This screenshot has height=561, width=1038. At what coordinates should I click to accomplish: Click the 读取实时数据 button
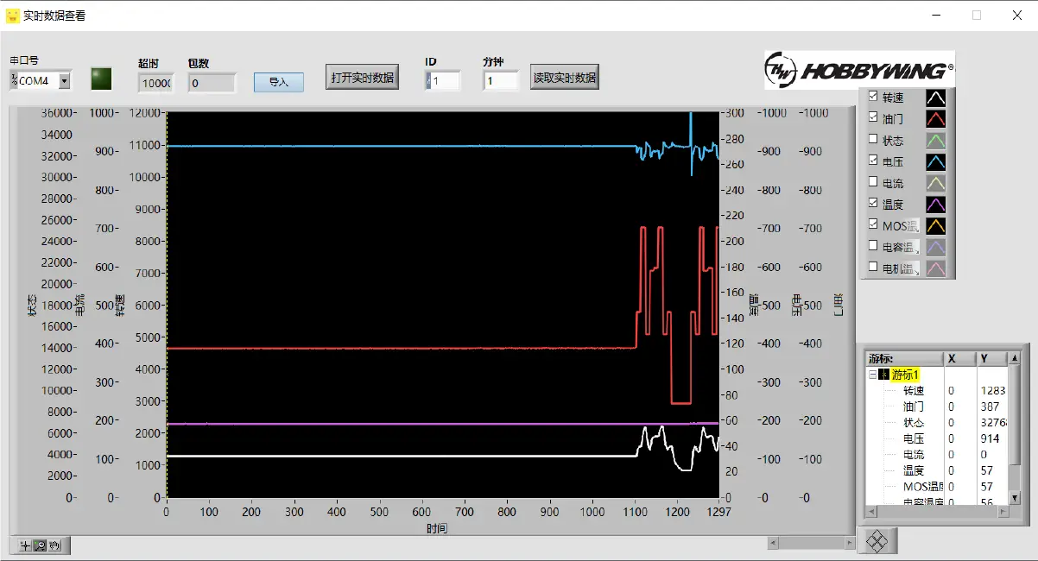click(565, 77)
